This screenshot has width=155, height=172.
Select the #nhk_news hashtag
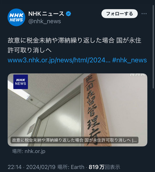[130, 60]
